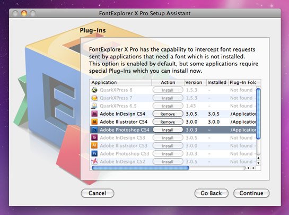This screenshot has width=289, height=215.
Task: Select the Adobe Photoshop CS4 row name
Action: click(125, 130)
